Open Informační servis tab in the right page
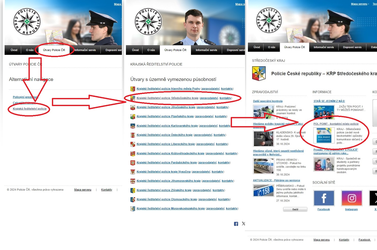This screenshot has height=250, width=377. [x=324, y=47]
